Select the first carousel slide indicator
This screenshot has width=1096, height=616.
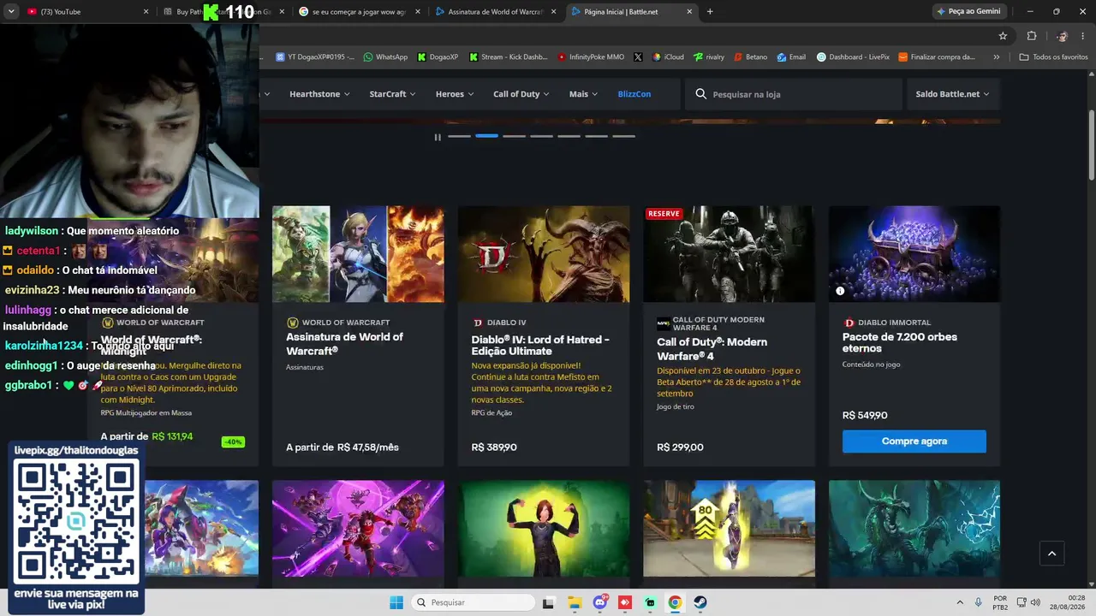click(459, 136)
